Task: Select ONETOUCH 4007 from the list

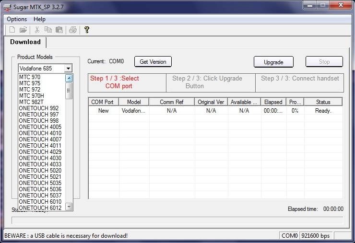Action: click(42, 139)
